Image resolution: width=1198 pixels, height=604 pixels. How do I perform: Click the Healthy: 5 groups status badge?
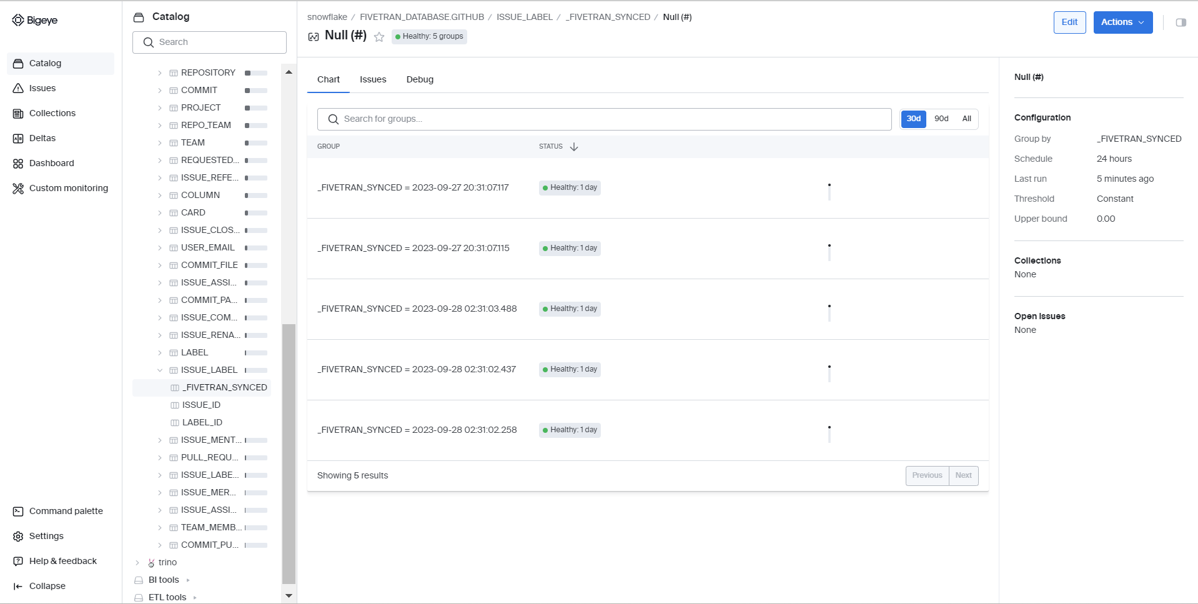pos(429,37)
